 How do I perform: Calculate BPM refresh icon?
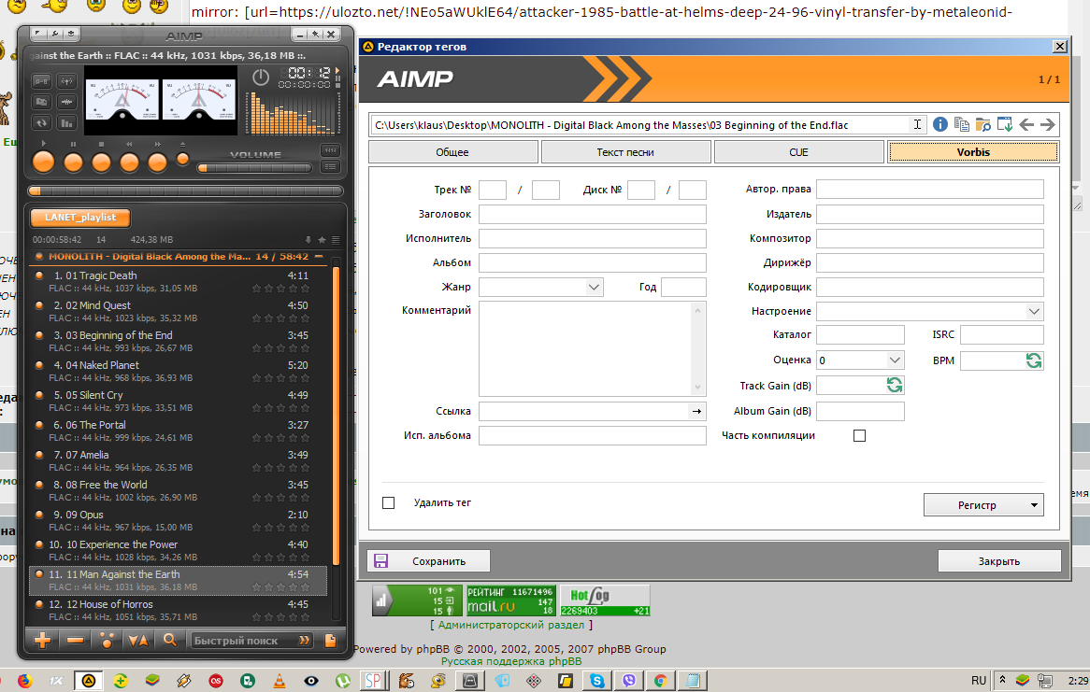coord(1034,360)
